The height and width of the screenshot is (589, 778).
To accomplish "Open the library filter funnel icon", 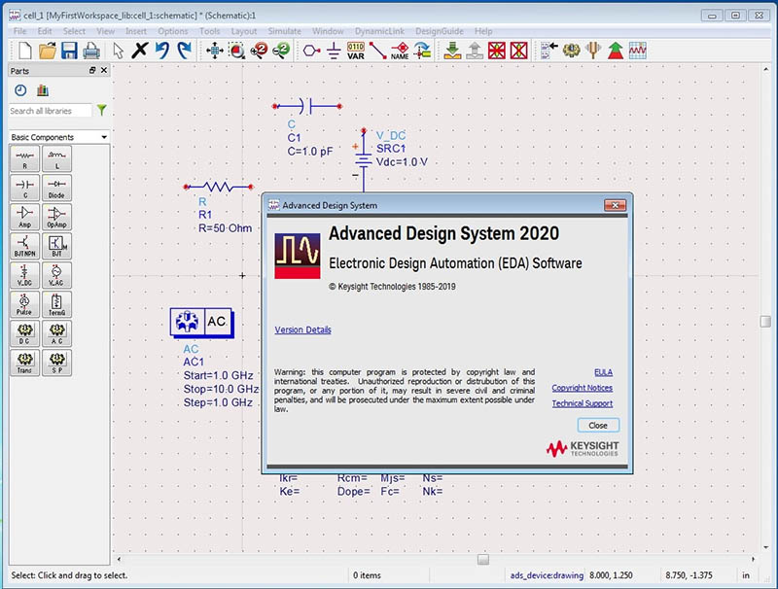I will point(101,111).
